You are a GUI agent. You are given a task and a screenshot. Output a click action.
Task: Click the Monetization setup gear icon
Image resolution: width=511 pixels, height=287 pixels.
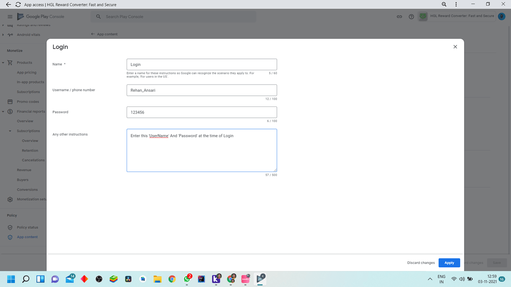coord(10,199)
